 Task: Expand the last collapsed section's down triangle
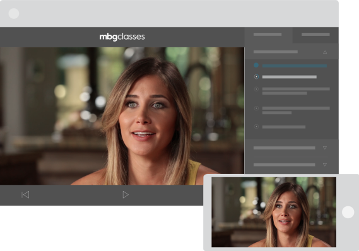[x=325, y=165]
